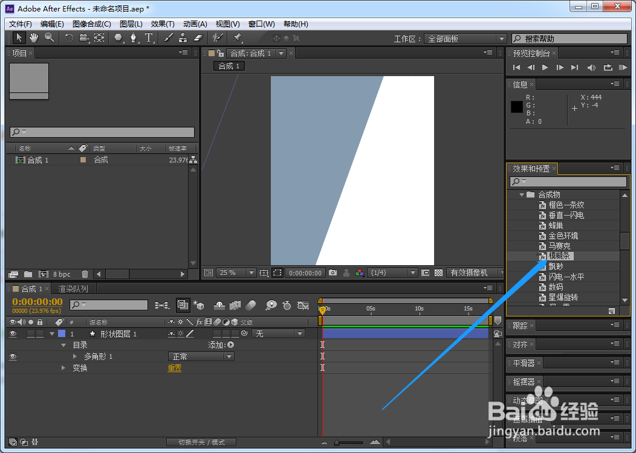Expand the 变换 transform group
Viewport: 636px width, 453px height.
[63, 368]
